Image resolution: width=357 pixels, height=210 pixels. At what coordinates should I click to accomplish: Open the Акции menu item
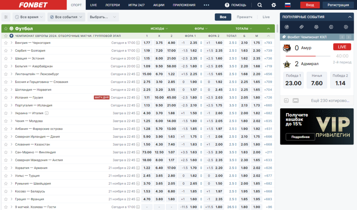point(159,5)
